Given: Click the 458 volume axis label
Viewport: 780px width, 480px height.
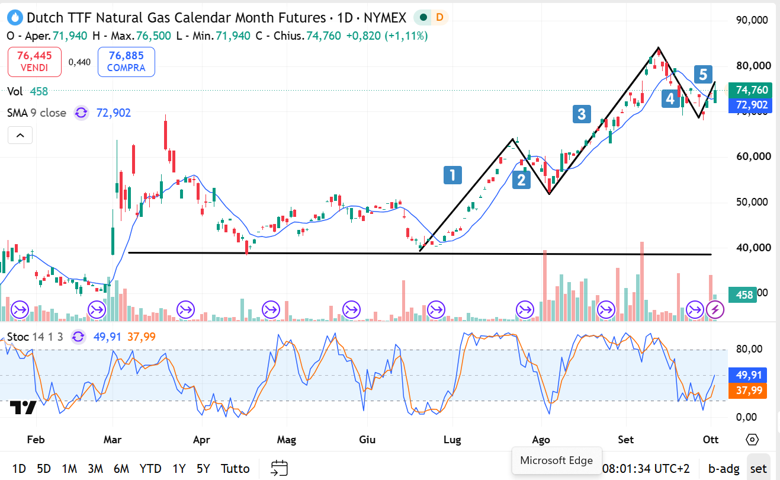Looking at the screenshot, I should [x=743, y=295].
